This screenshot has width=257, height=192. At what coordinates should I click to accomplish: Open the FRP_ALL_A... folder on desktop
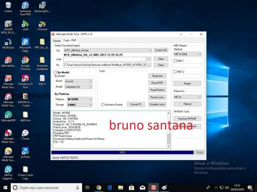[42, 44]
